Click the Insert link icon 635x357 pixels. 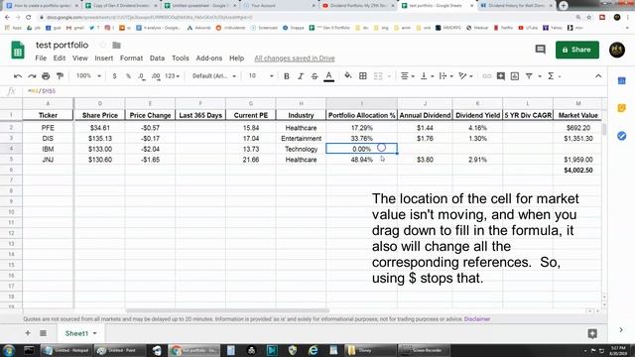click(487, 76)
